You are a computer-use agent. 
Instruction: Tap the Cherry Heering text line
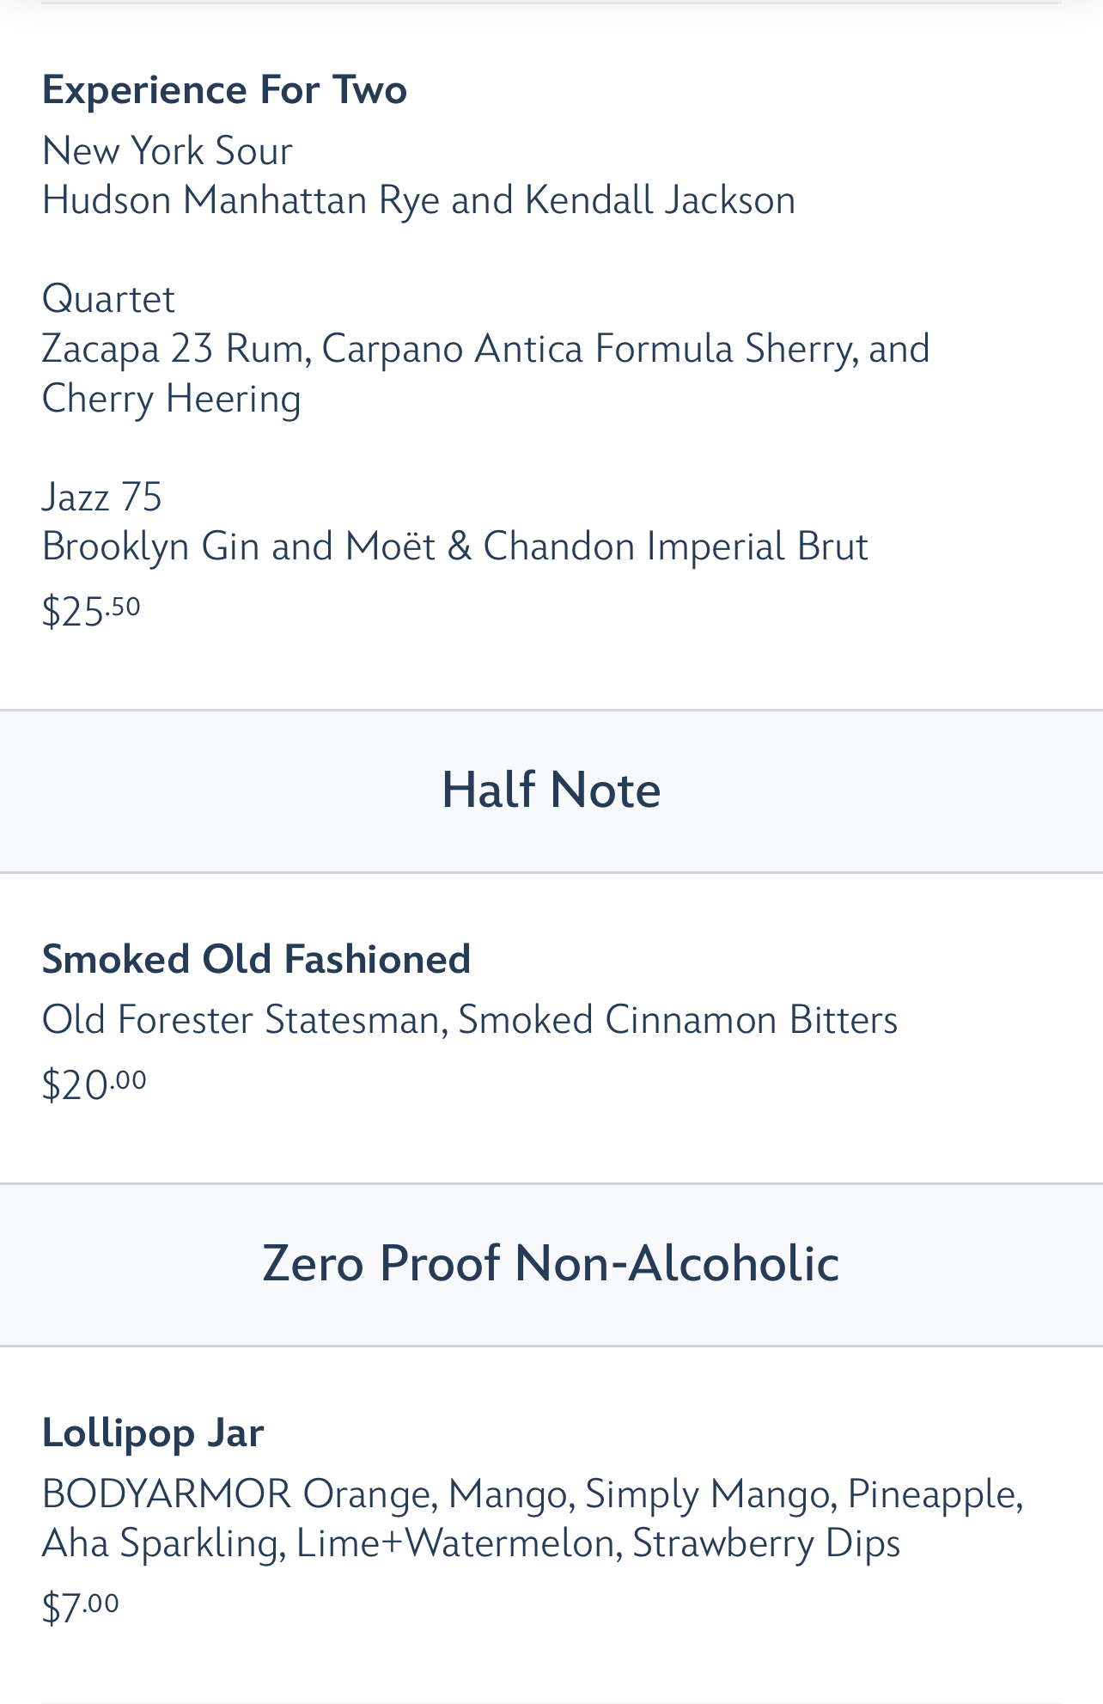point(171,399)
